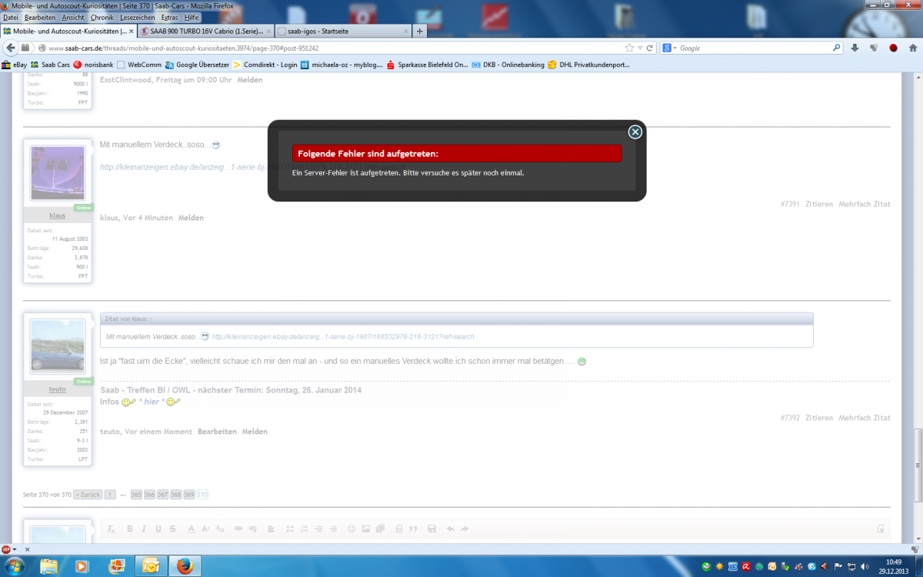Open the font color picker in editor

(192, 529)
